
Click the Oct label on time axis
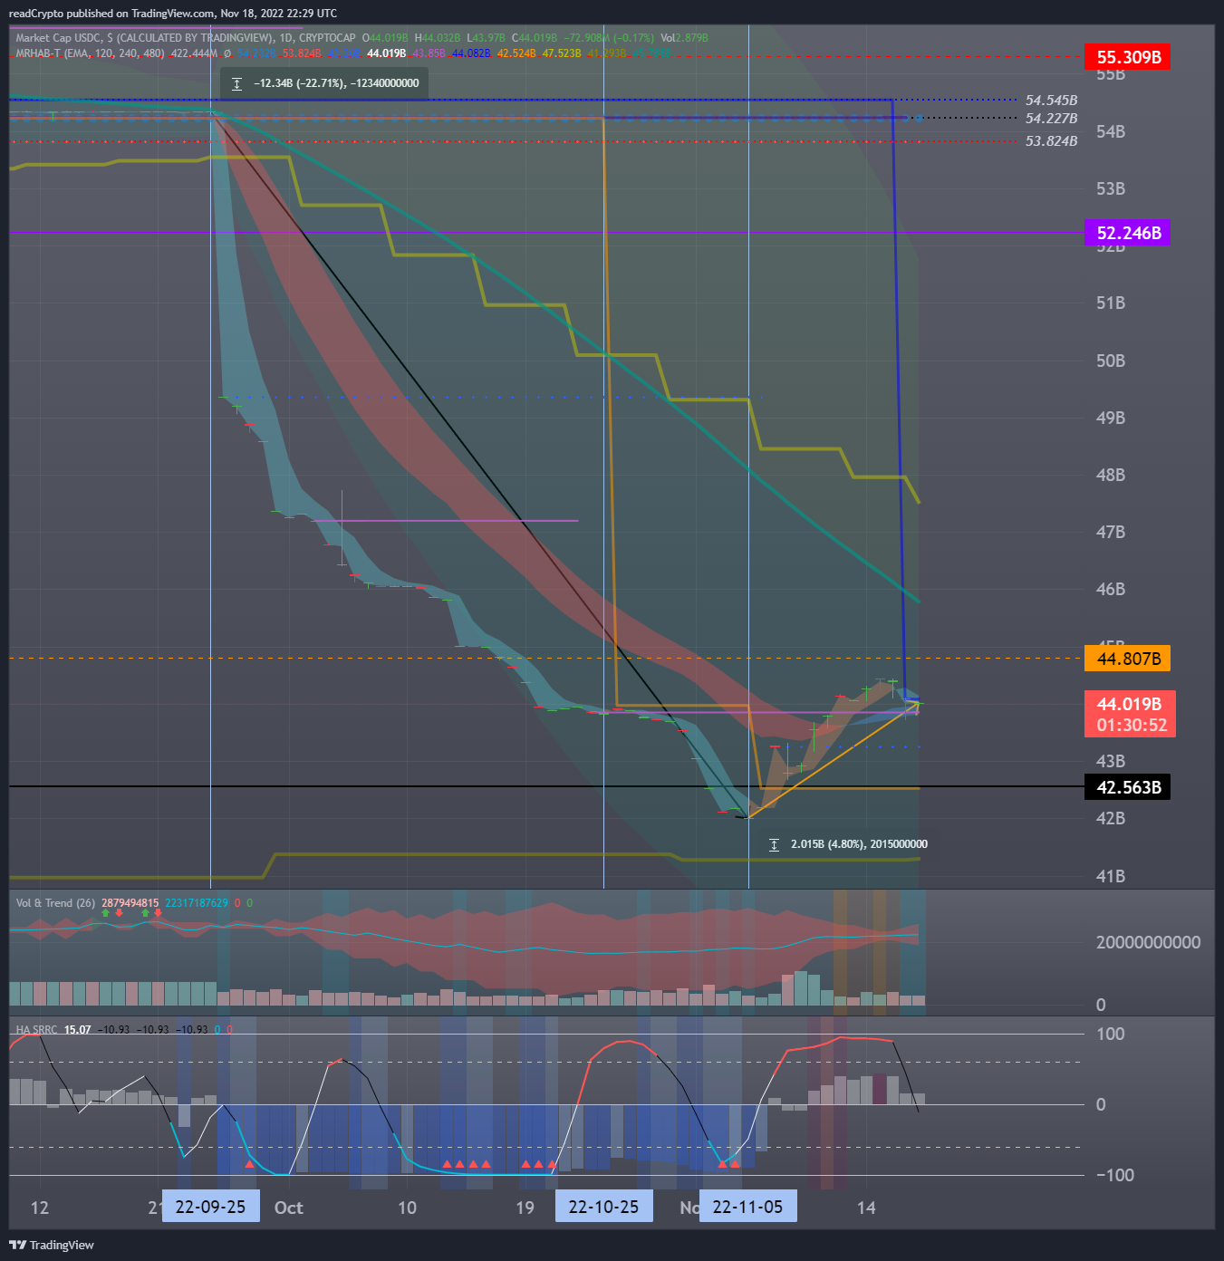click(289, 1208)
